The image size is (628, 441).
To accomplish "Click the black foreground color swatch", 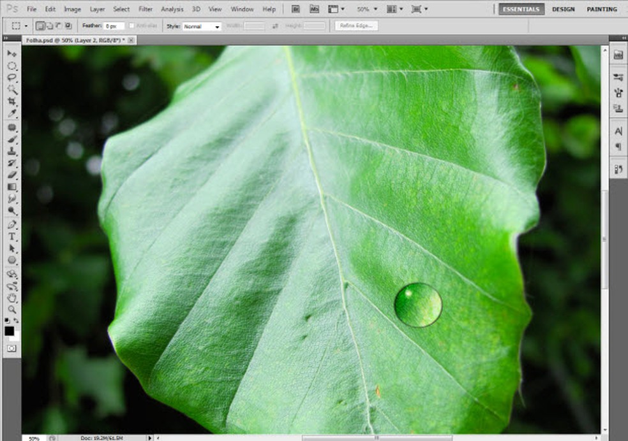I will tap(9, 331).
